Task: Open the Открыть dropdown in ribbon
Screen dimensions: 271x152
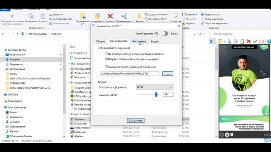Action: (190, 14)
